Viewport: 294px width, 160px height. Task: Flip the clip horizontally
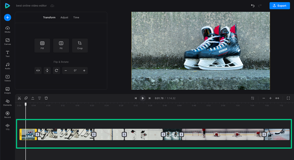[x=38, y=71]
